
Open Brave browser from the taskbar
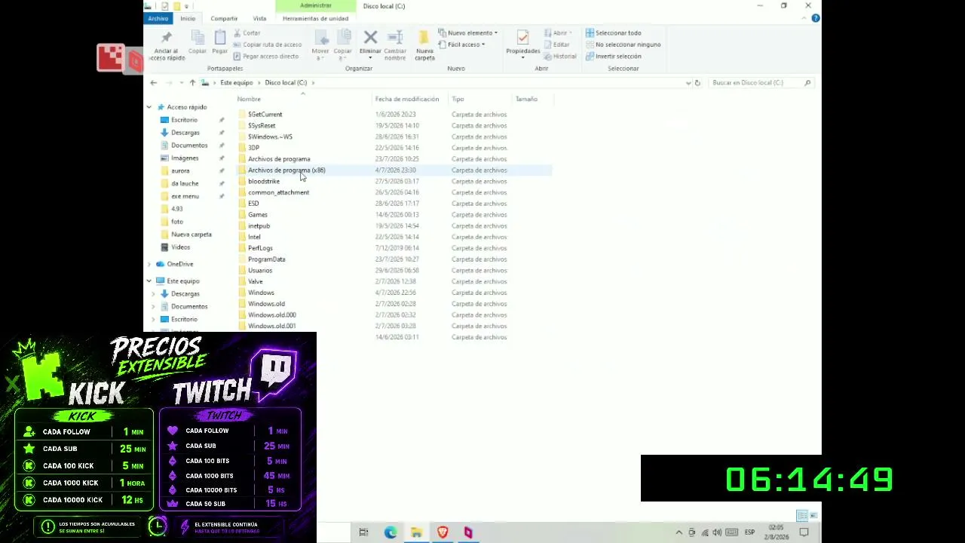pos(443,532)
